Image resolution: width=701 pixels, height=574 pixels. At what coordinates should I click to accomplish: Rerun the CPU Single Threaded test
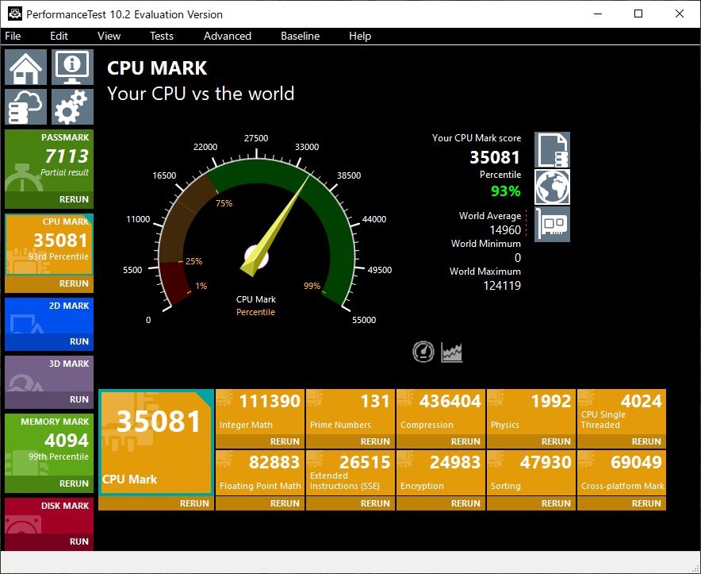(x=646, y=441)
